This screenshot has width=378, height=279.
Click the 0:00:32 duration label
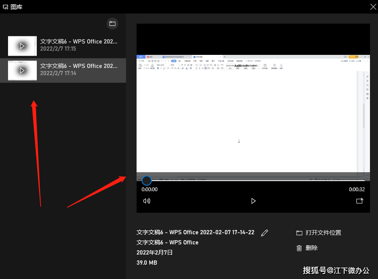356,190
